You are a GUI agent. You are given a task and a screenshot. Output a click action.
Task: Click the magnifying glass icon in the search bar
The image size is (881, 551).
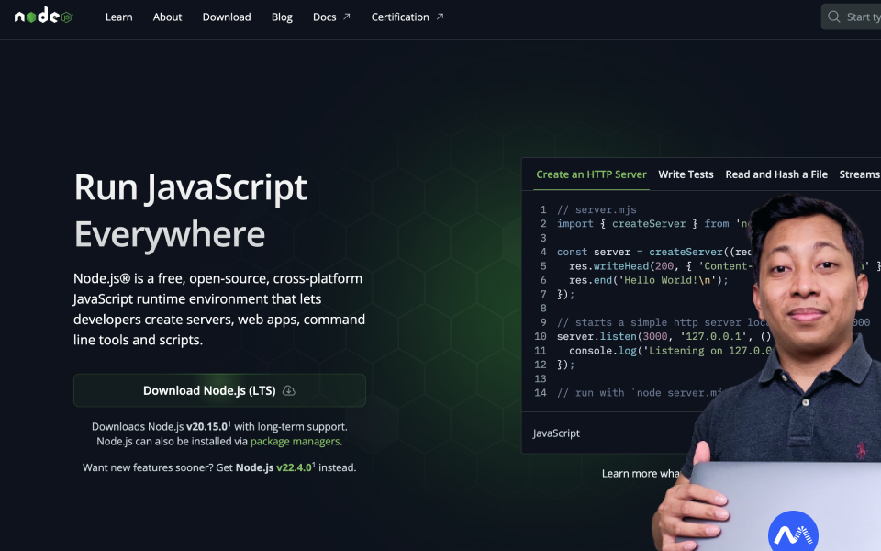point(834,16)
